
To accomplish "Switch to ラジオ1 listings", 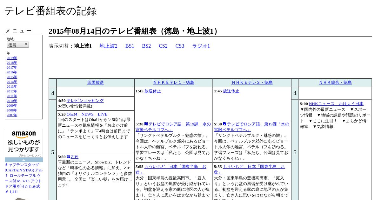I will tap(201, 46).
